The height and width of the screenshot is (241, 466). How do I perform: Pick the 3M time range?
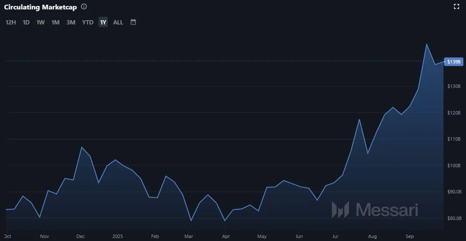click(x=71, y=22)
